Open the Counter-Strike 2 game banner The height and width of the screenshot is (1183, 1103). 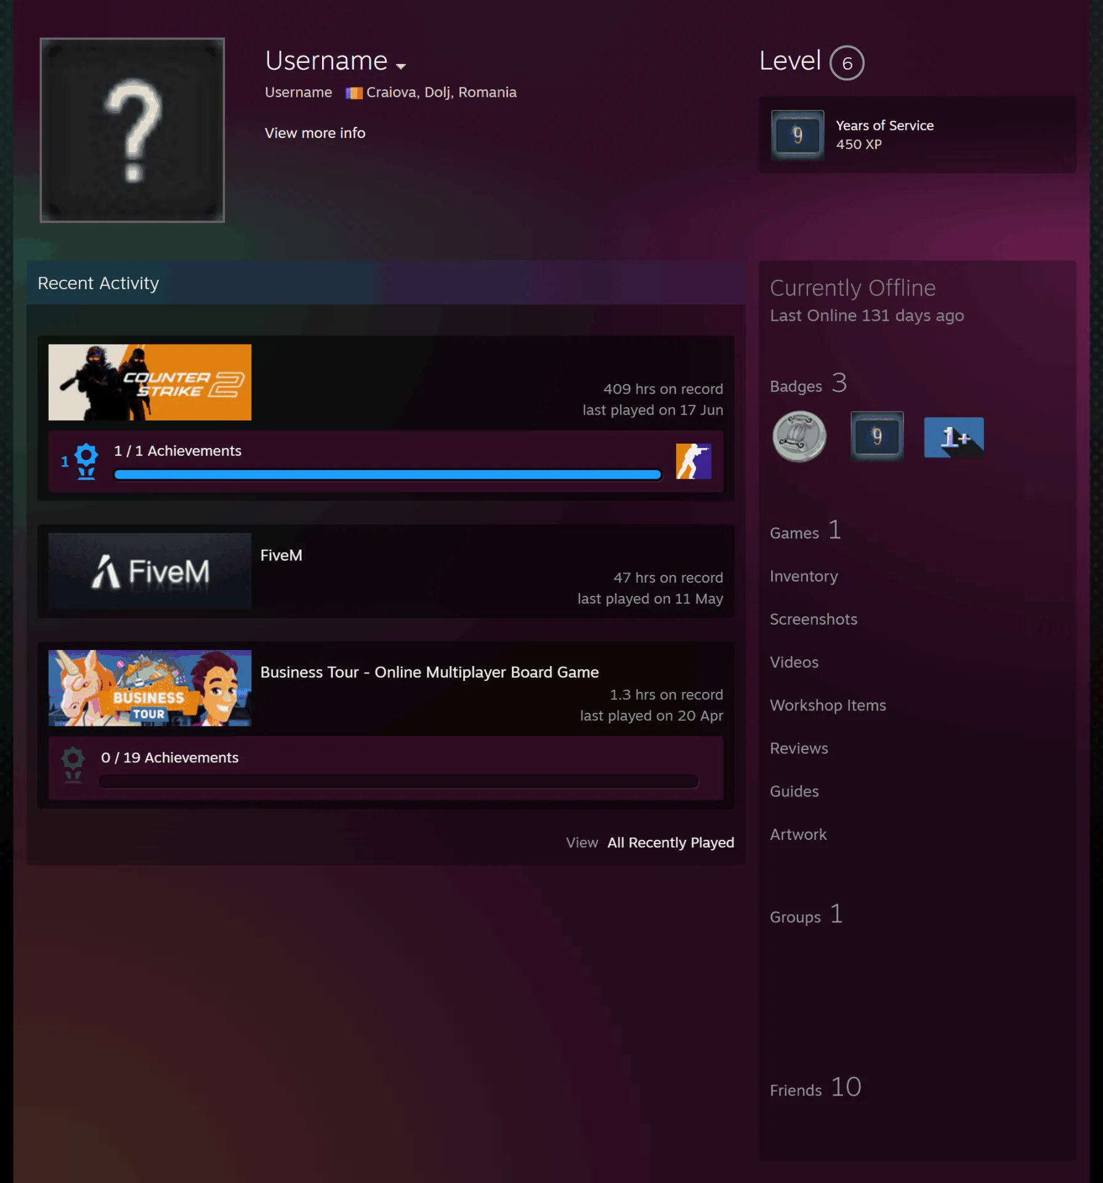(150, 382)
